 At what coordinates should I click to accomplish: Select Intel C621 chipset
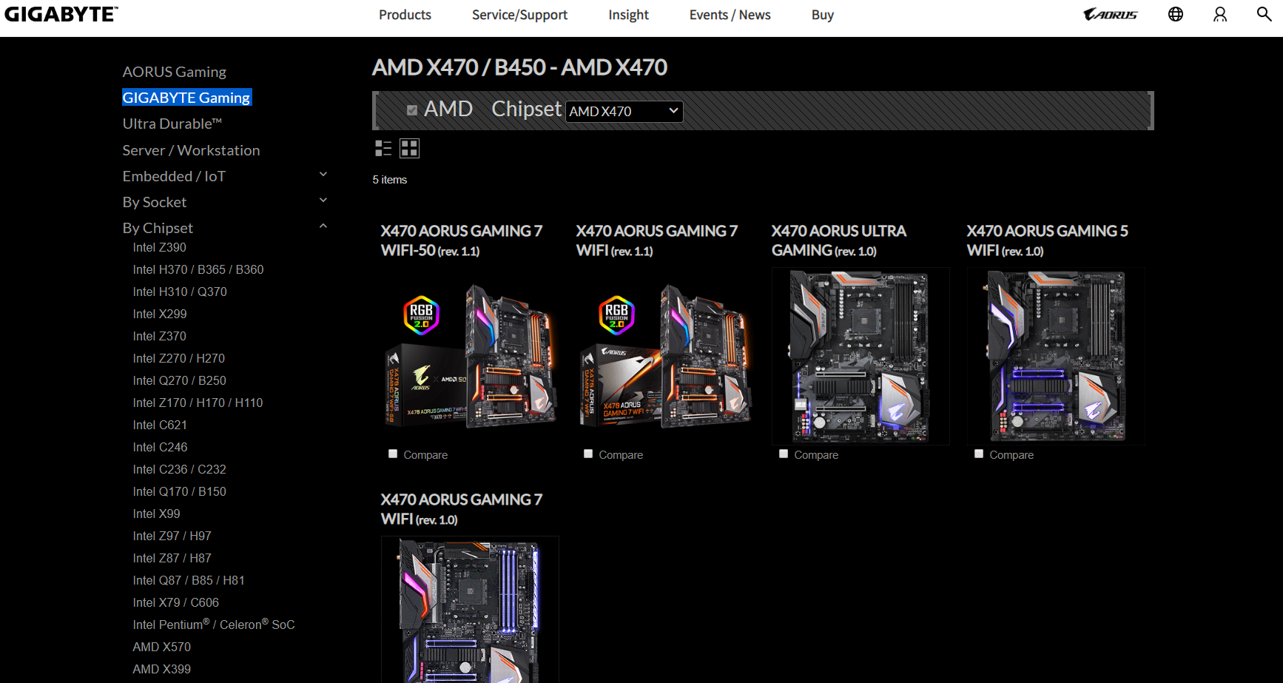(x=160, y=425)
